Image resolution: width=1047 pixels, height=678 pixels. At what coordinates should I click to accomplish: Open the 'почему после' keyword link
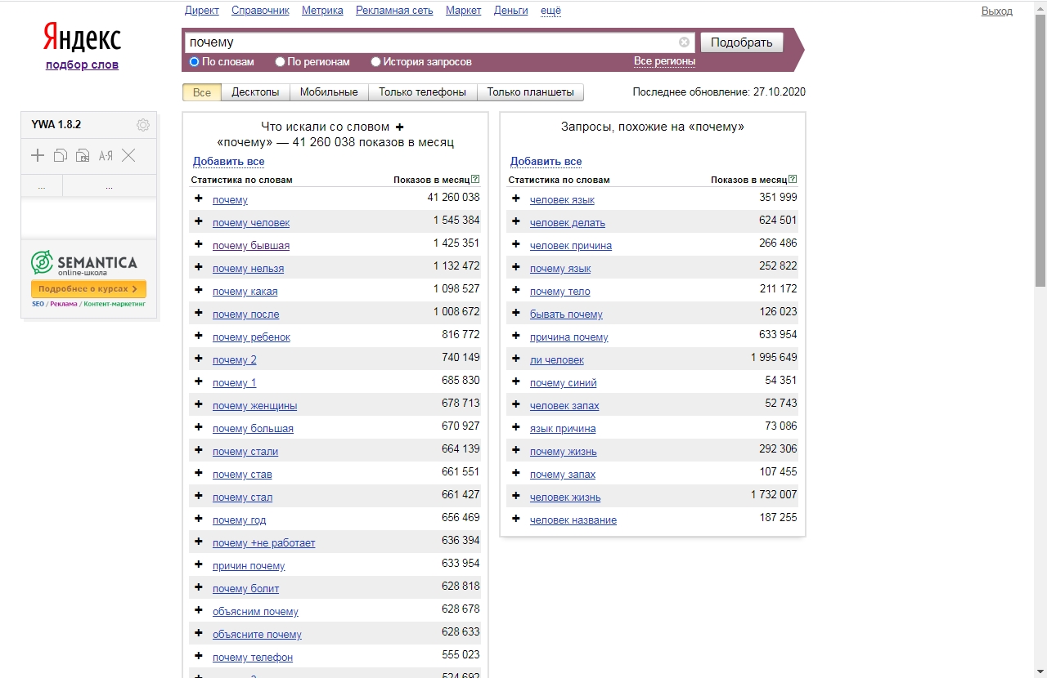point(245,314)
